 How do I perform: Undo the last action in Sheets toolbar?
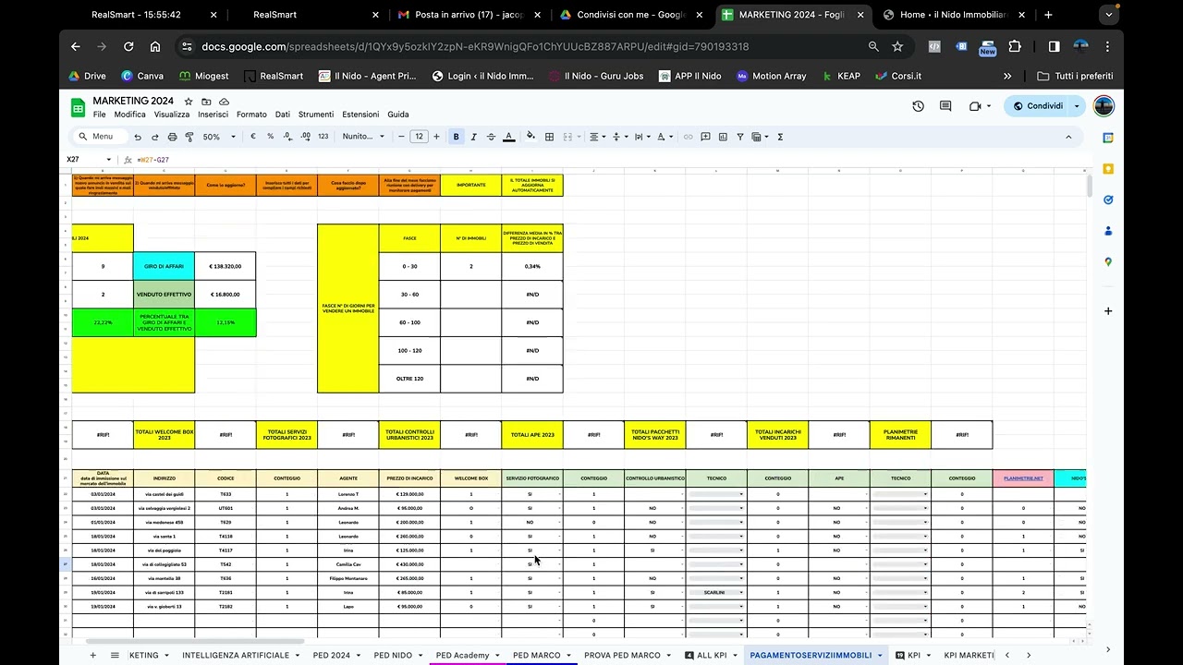click(x=138, y=137)
